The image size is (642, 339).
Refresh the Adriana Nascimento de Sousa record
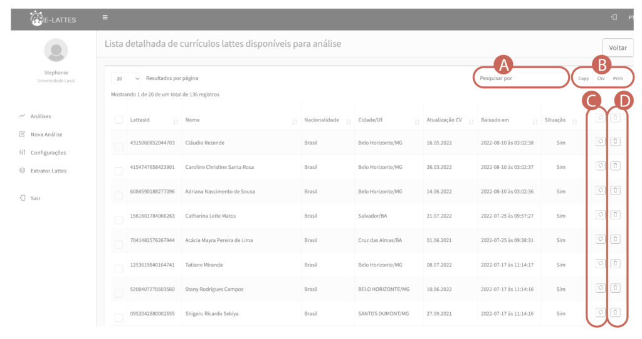click(600, 190)
